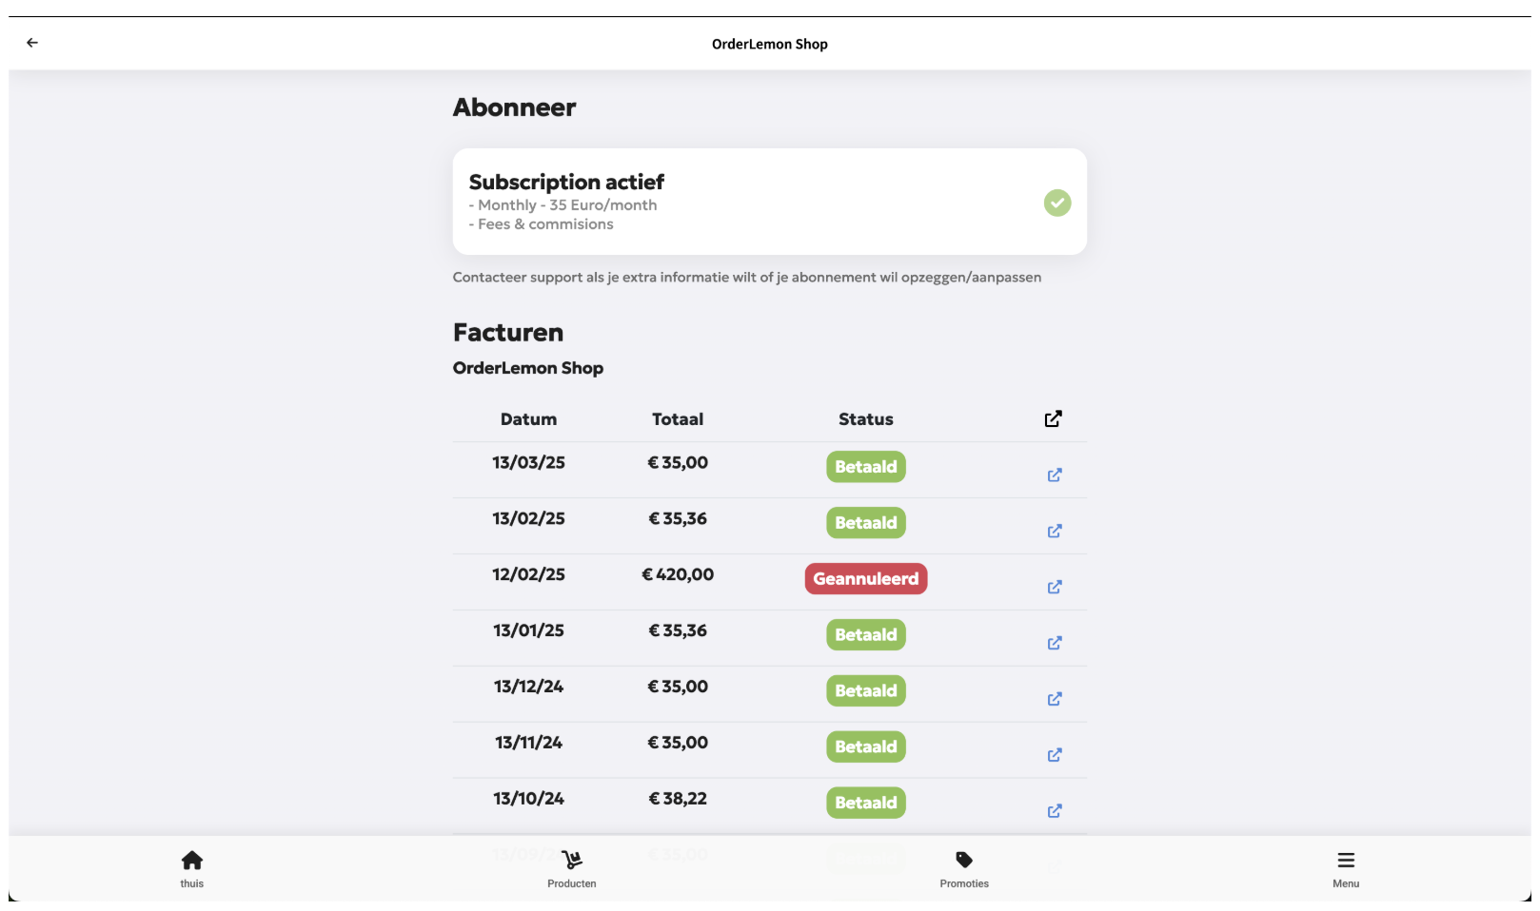Go to the thuis home tab

tap(192, 868)
